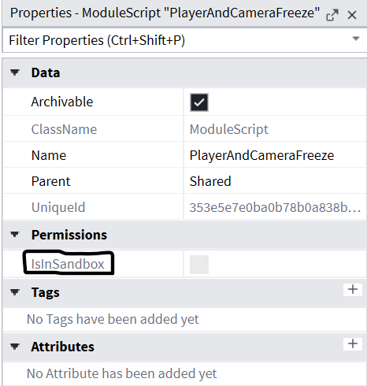
Task: Select the ClassName property row
Action: (185, 129)
